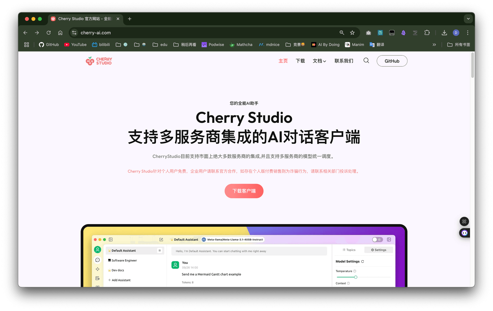Open Mathcha bookmark

(x=241, y=45)
